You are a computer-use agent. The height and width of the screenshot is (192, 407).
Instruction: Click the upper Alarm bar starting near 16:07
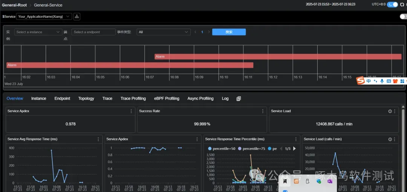pos(278,56)
